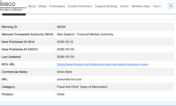Click the blue search magnifier button
Viewport: 176px width, 106px height.
point(171,6)
